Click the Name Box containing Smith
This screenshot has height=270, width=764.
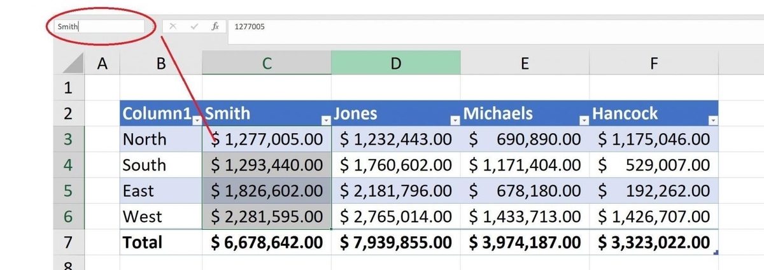[x=99, y=27]
